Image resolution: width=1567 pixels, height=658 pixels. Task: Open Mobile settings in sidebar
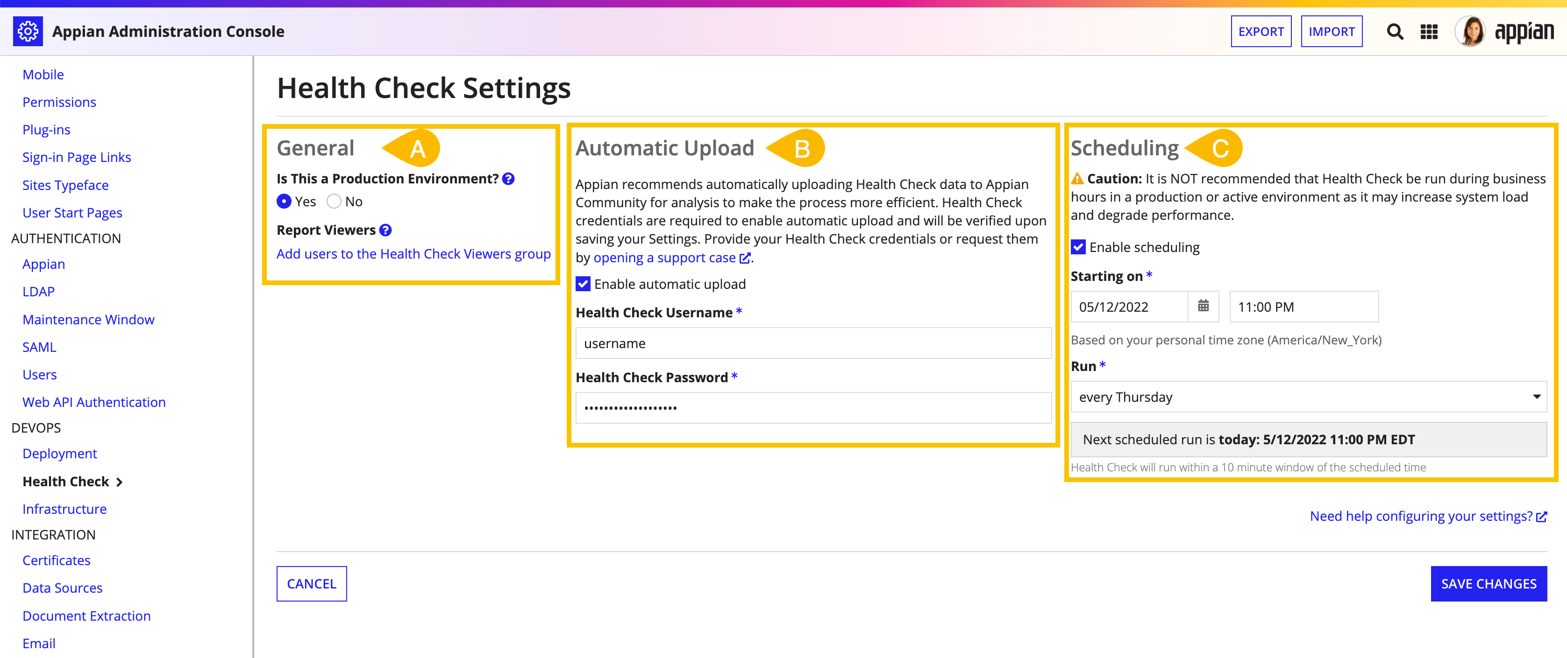click(x=43, y=75)
